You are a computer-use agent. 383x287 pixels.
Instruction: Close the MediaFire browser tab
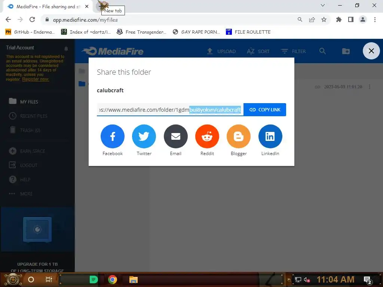pyautogui.click(x=87, y=7)
